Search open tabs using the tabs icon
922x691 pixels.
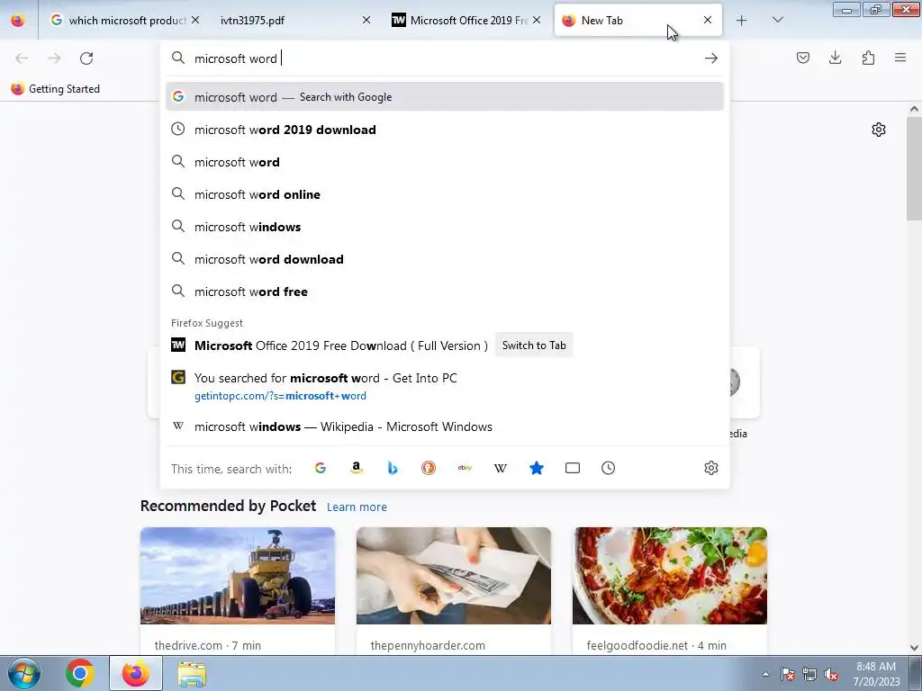pos(573,468)
